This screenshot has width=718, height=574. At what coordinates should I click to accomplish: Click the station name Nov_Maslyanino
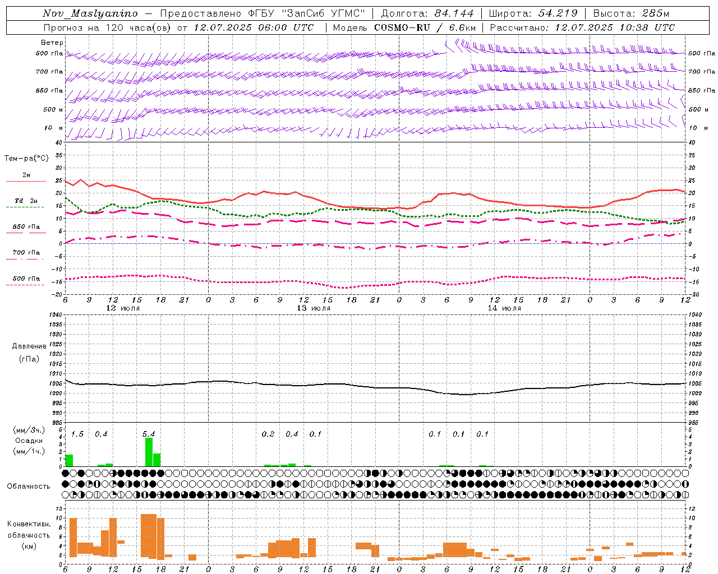point(90,13)
